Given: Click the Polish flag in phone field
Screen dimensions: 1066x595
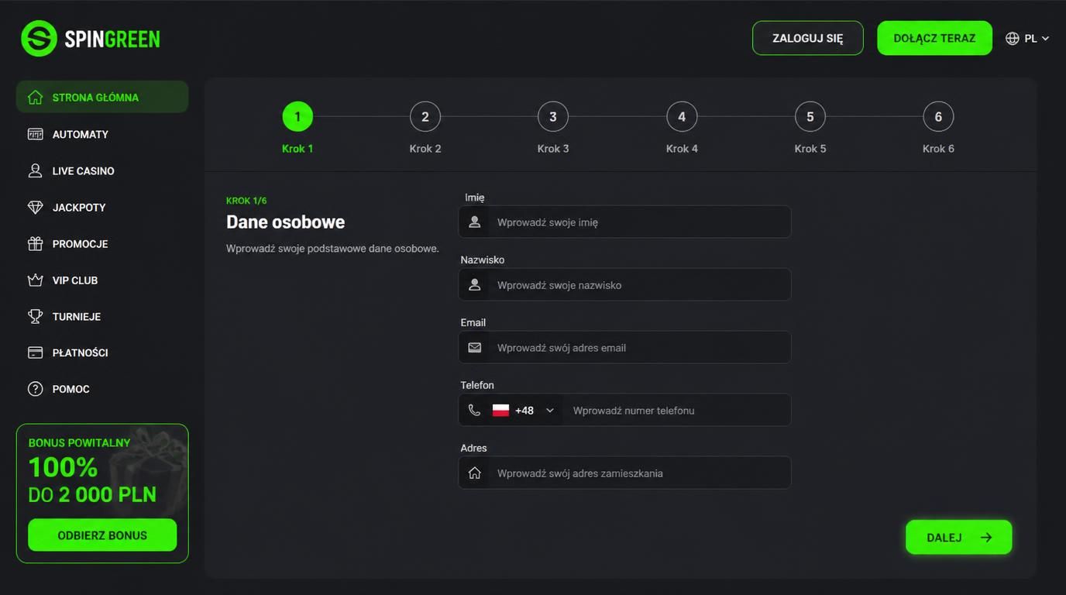Looking at the screenshot, I should [500, 411].
